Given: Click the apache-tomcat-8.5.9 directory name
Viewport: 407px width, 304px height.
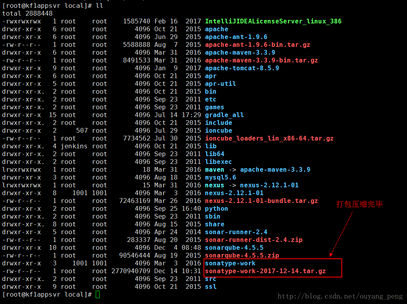Looking at the screenshot, I should click(242, 68).
